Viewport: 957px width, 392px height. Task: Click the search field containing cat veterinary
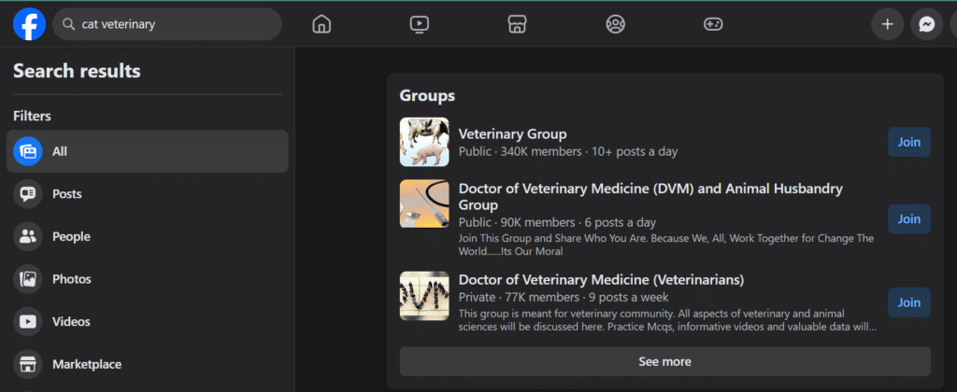click(167, 24)
